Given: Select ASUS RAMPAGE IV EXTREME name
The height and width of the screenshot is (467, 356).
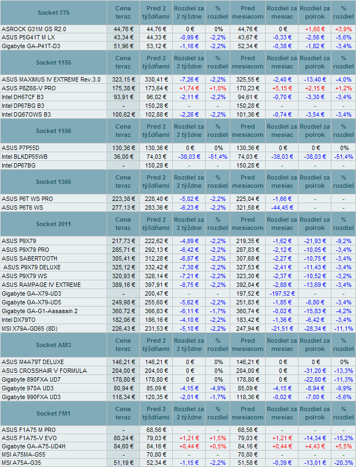Looking at the screenshot, I should point(42,285).
